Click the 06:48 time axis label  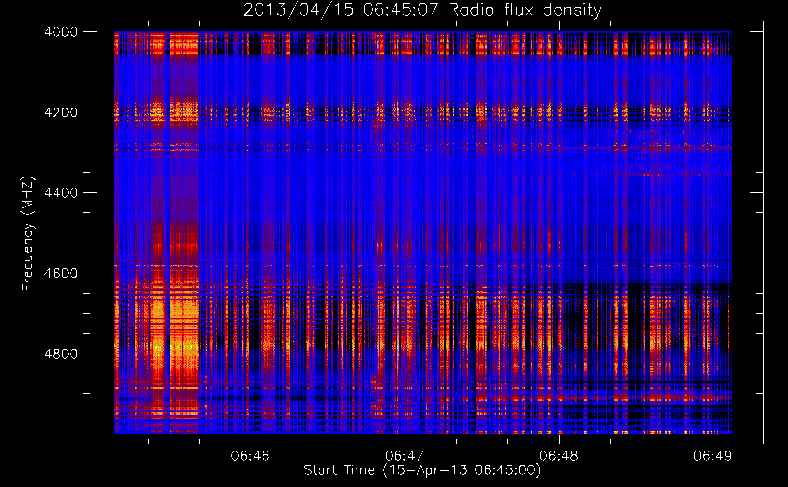click(559, 456)
